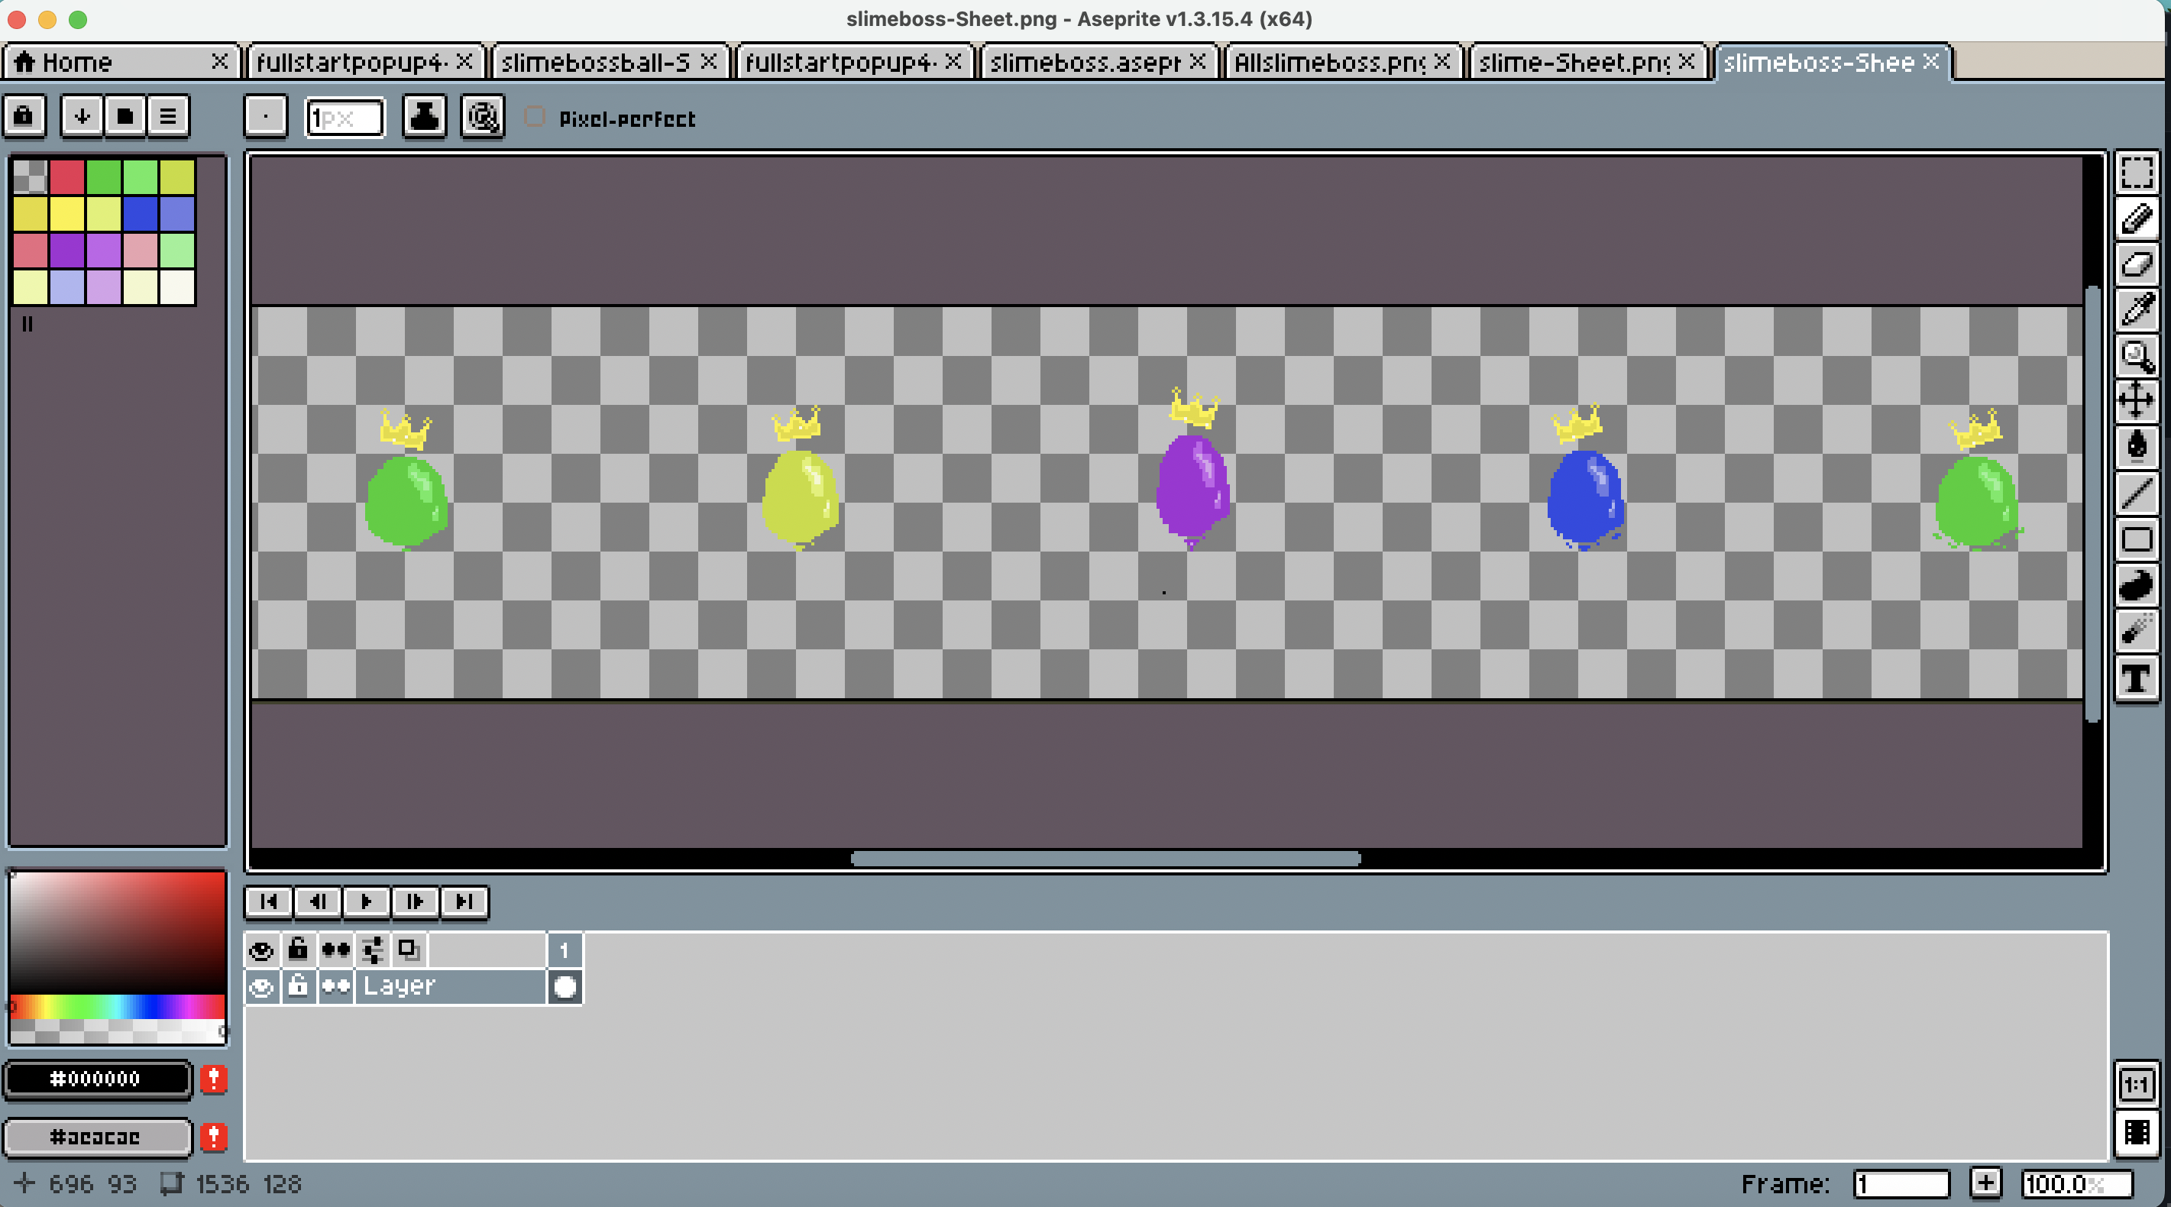This screenshot has width=2171, height=1207.
Task: Click the foreground color #000000 button
Action: pyautogui.click(x=97, y=1079)
